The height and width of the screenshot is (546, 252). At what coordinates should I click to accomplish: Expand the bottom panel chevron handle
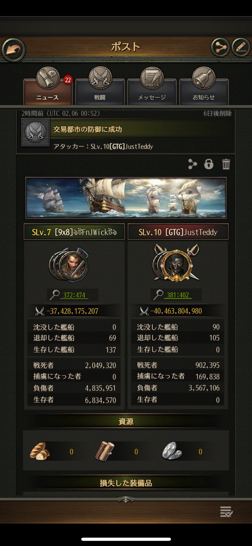tap(126, 500)
